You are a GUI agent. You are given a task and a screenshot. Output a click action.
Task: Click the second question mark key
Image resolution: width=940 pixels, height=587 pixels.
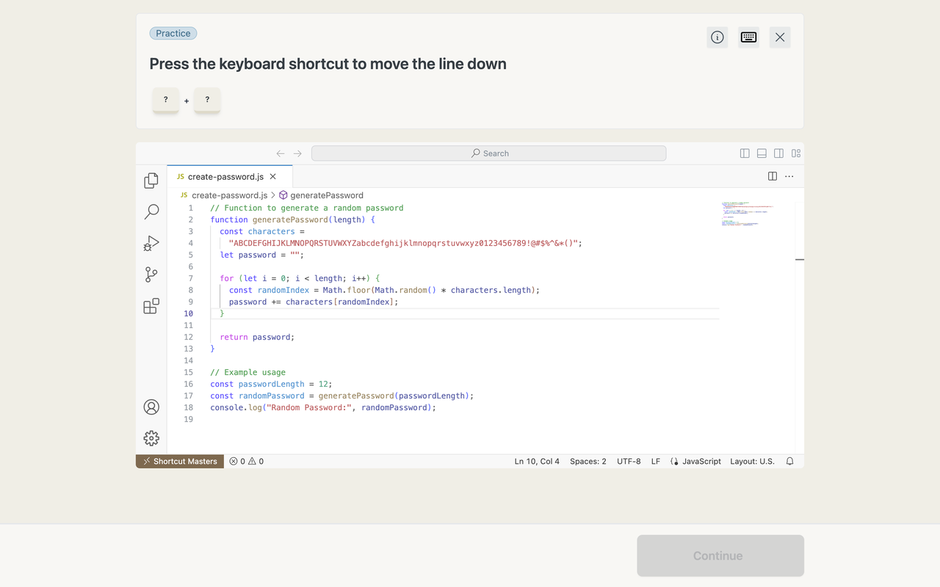[207, 100]
